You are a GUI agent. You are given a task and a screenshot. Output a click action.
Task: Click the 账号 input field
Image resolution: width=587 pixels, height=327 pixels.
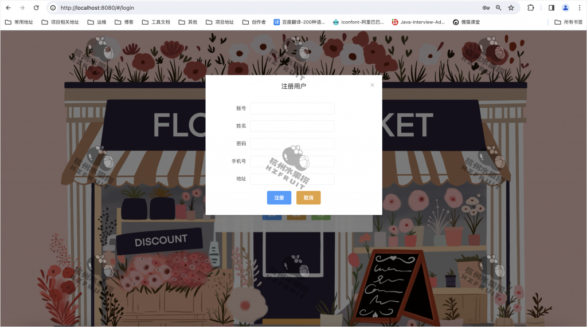pos(292,108)
